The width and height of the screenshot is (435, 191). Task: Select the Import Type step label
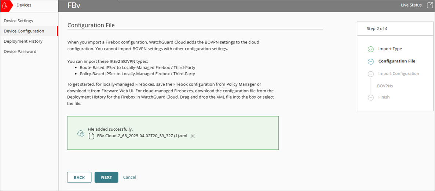pyautogui.click(x=390, y=49)
